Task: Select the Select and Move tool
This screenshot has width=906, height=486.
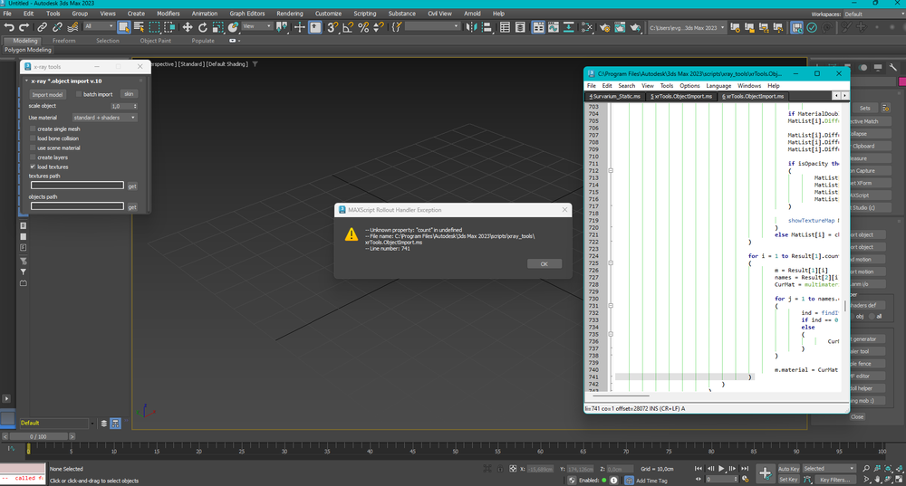Action: pos(188,27)
